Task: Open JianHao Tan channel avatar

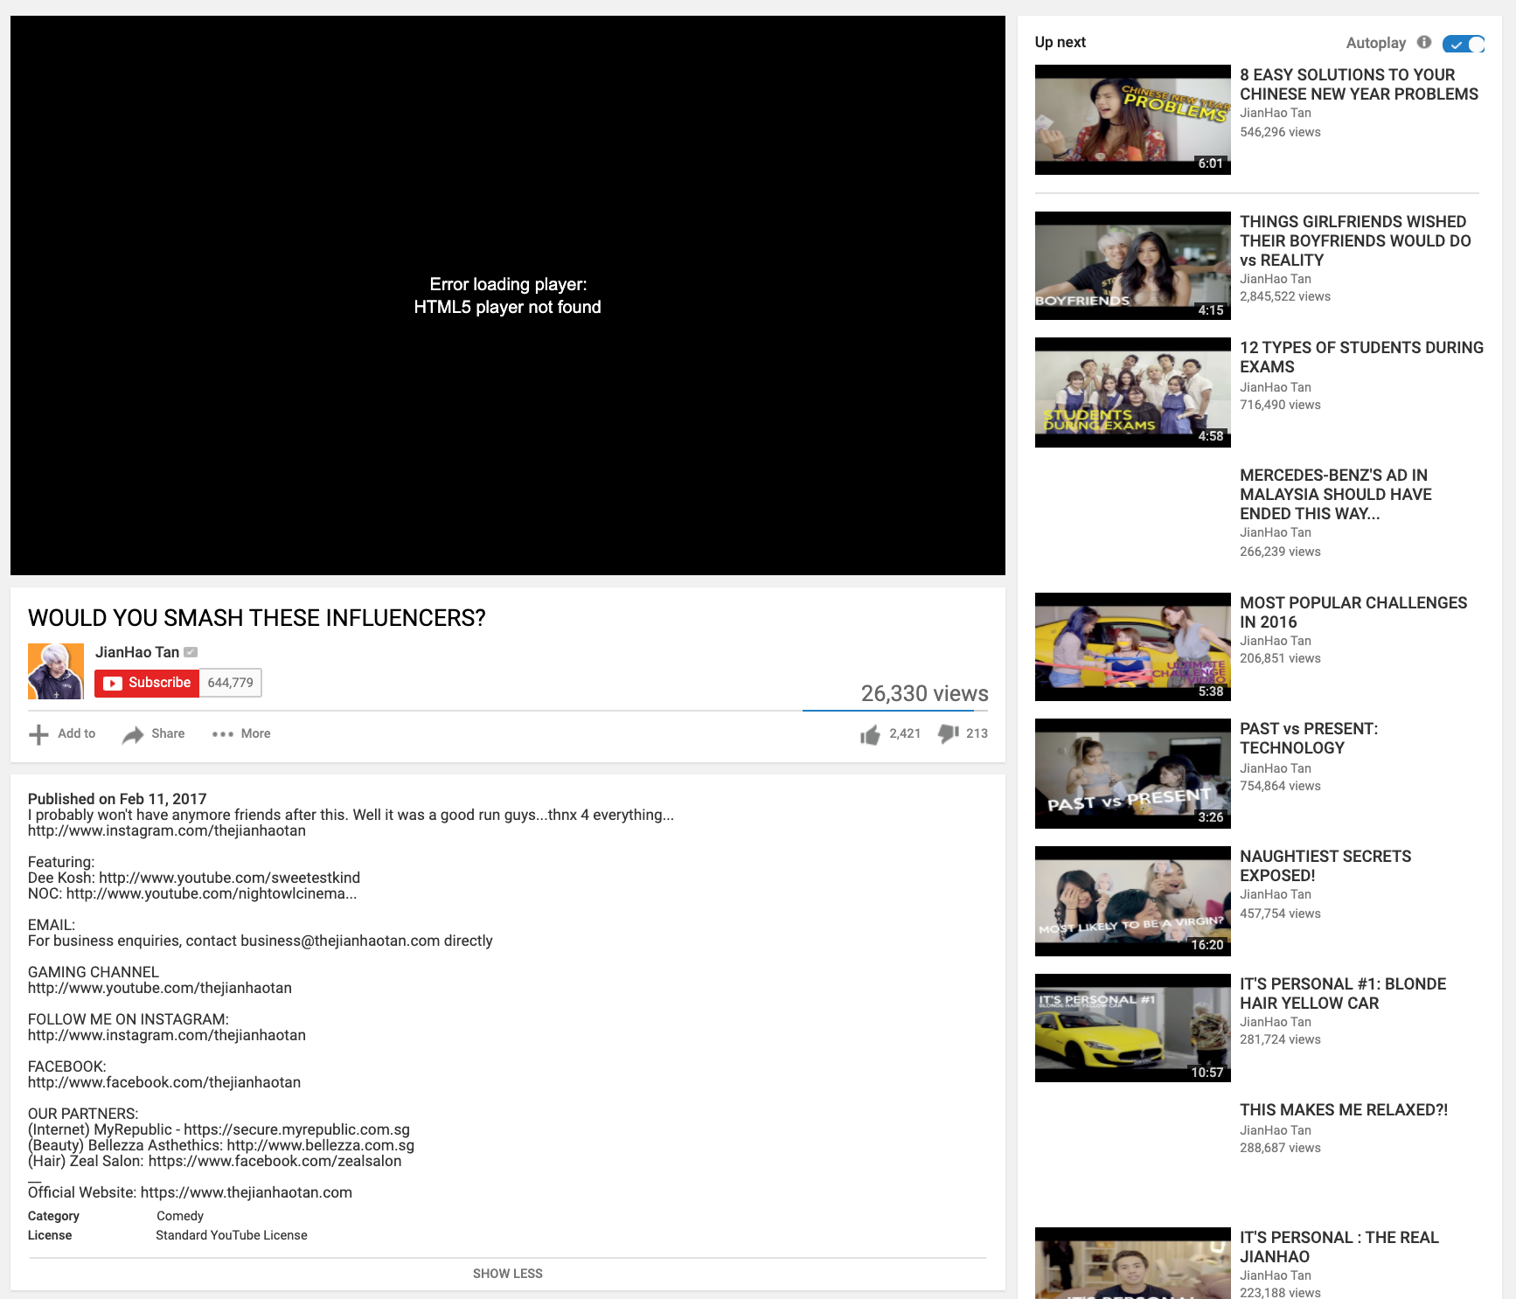Action: [x=56, y=671]
